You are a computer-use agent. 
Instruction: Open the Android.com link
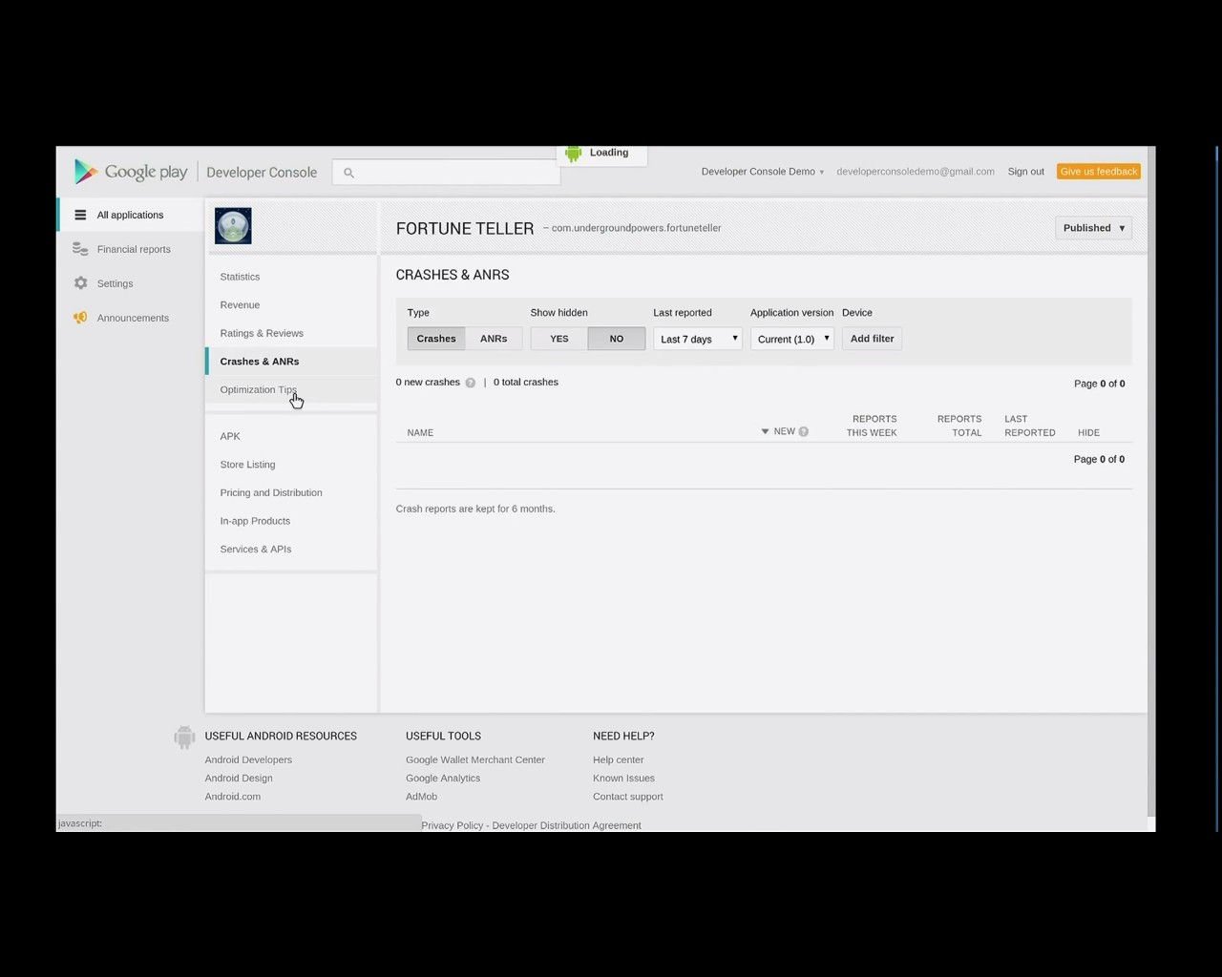(x=232, y=797)
